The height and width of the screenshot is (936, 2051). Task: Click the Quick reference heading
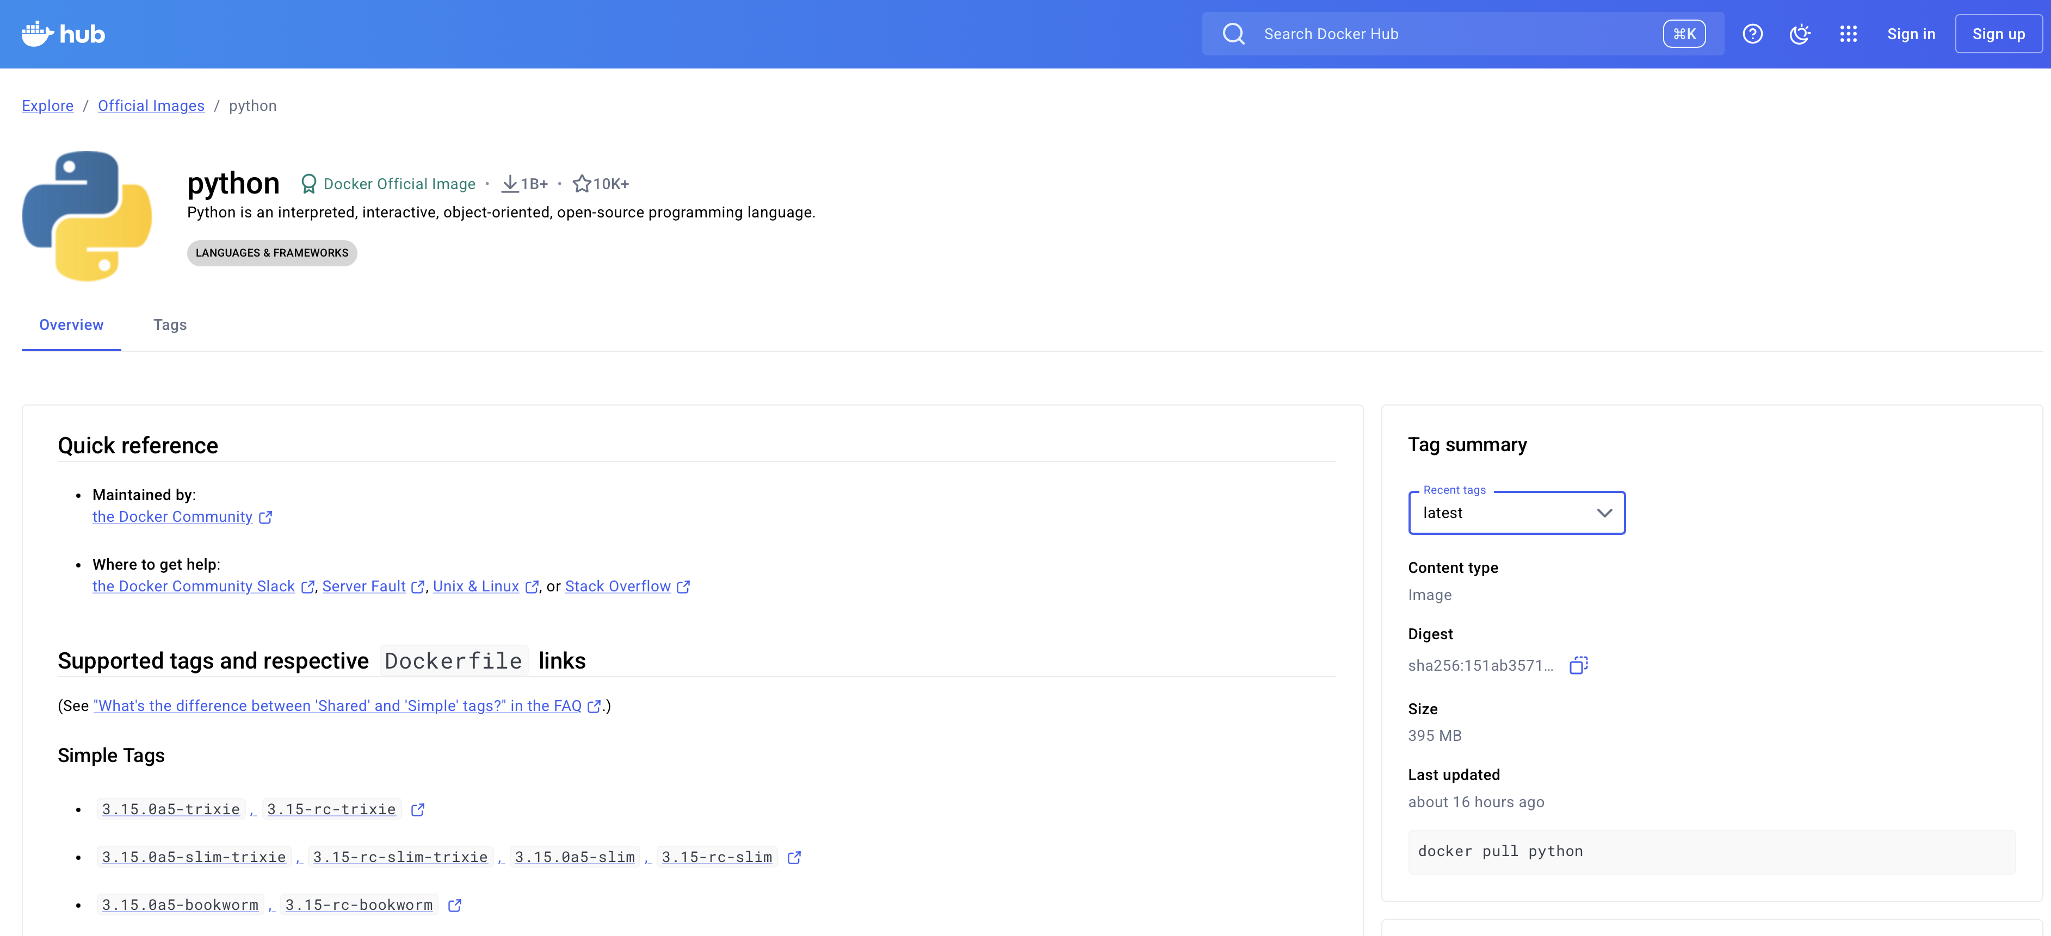pyautogui.click(x=138, y=445)
